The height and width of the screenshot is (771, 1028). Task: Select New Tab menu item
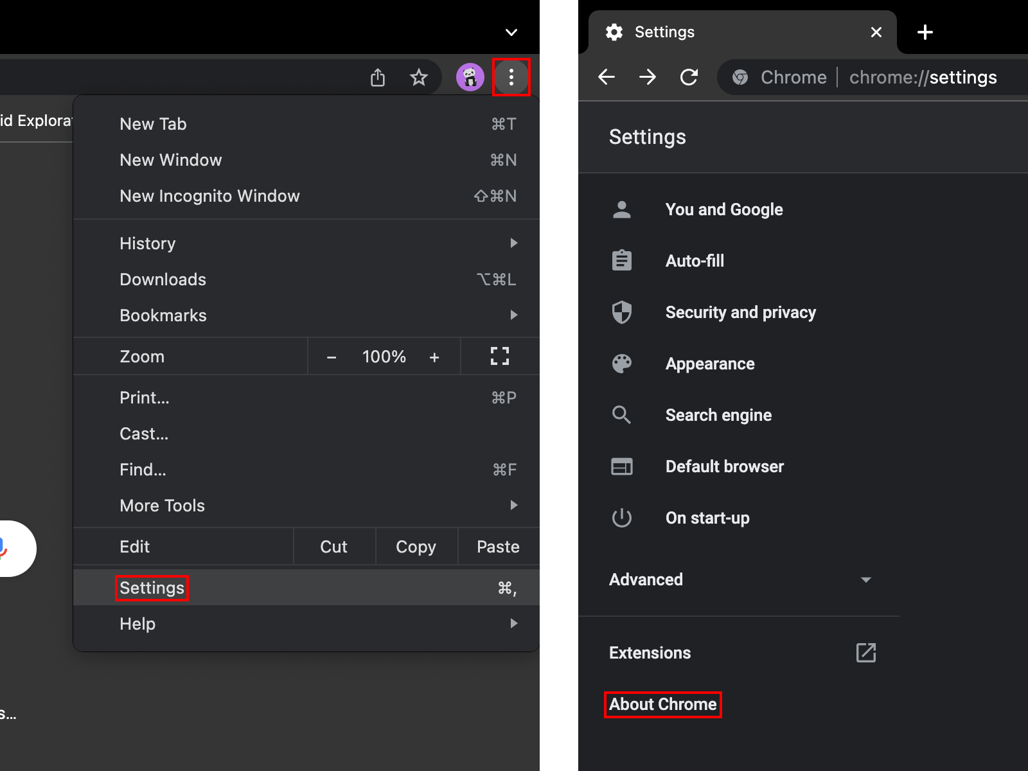(x=306, y=124)
